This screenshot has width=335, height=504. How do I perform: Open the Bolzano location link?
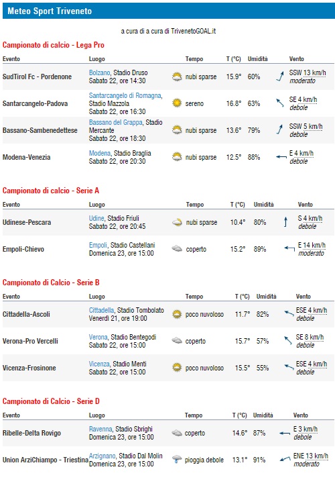point(99,72)
